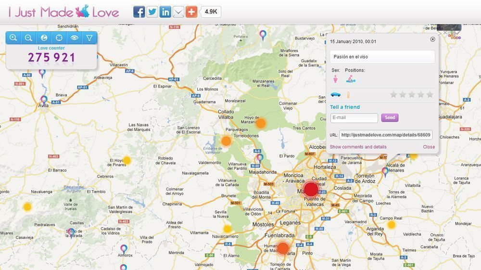481x270 pixels.
Task: Toggle marker visibility with the eye icon
Action: click(74, 38)
